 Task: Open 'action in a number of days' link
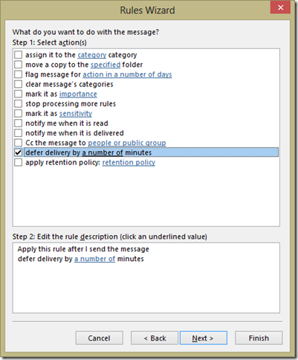(127, 74)
